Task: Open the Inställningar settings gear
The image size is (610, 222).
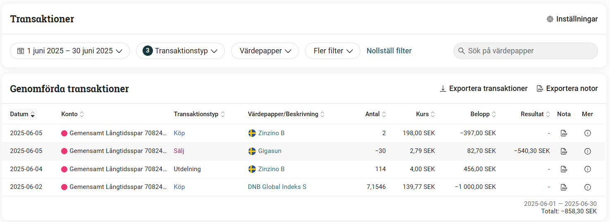Action: tap(550, 19)
